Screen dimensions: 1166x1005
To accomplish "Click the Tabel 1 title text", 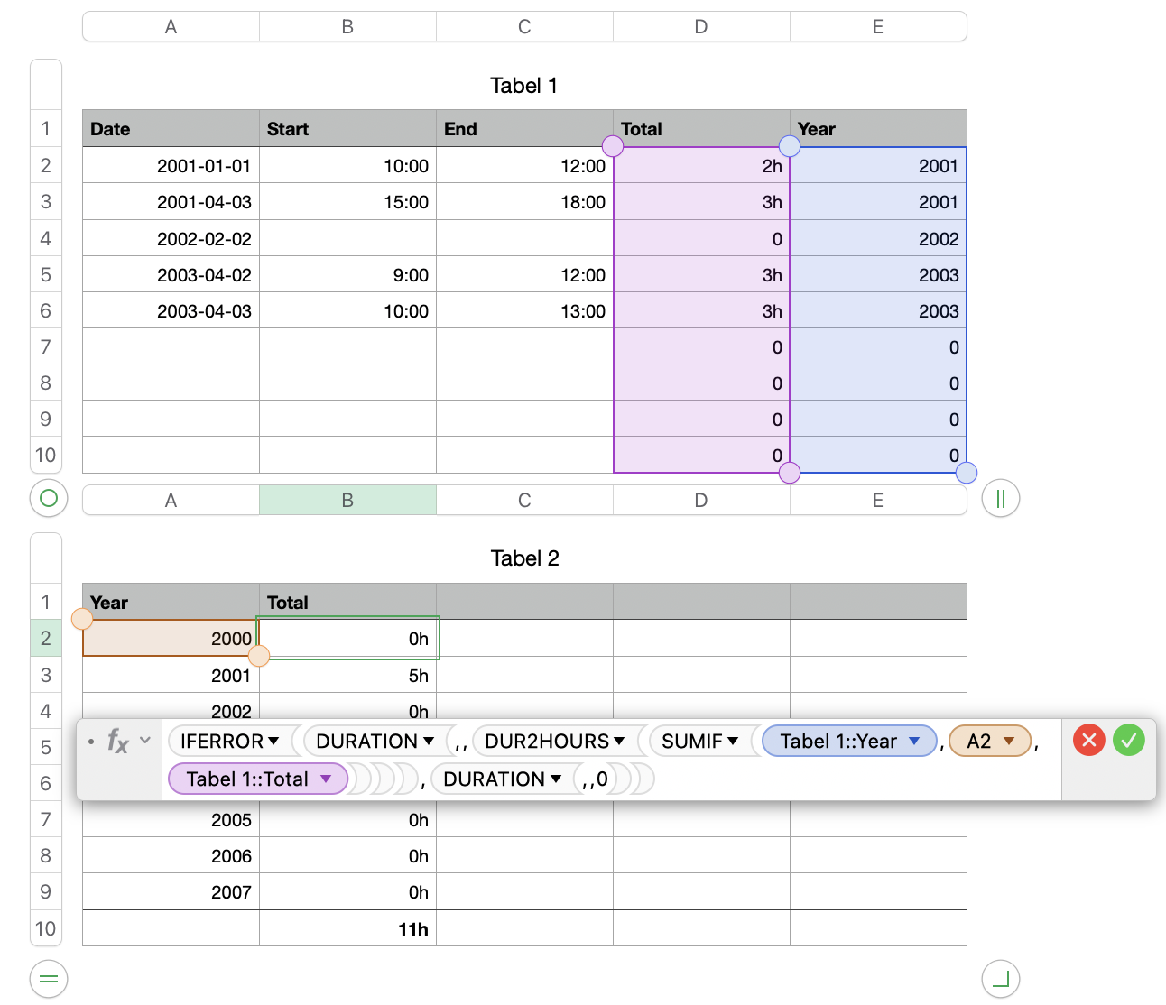I will click(523, 86).
